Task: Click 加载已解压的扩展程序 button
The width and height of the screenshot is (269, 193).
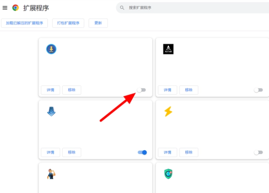Action: coord(25,23)
